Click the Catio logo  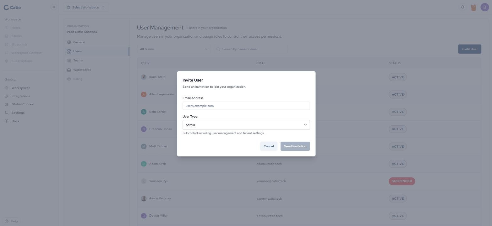(12, 8)
